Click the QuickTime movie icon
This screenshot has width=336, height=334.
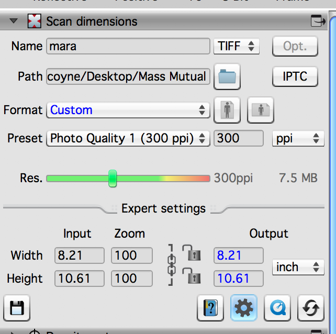coord(277,308)
